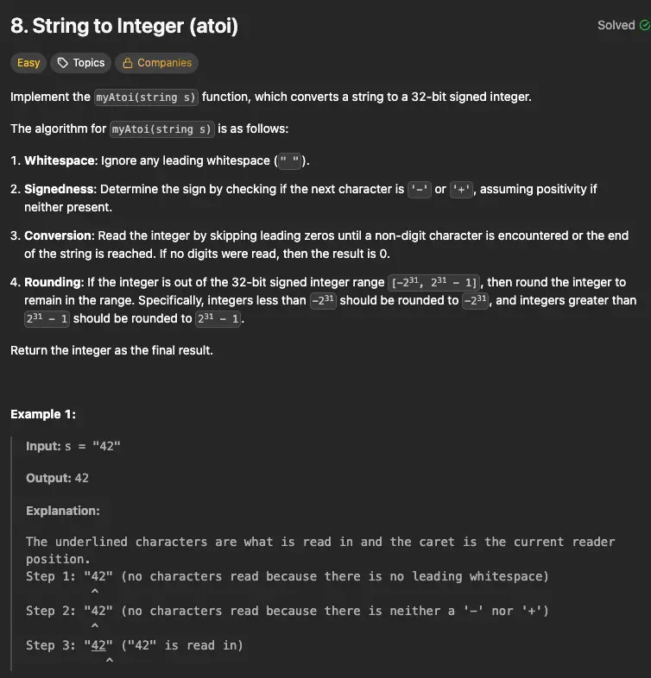Image resolution: width=651 pixels, height=678 pixels.
Task: Click the green Solved checkmark icon
Action: tap(644, 26)
